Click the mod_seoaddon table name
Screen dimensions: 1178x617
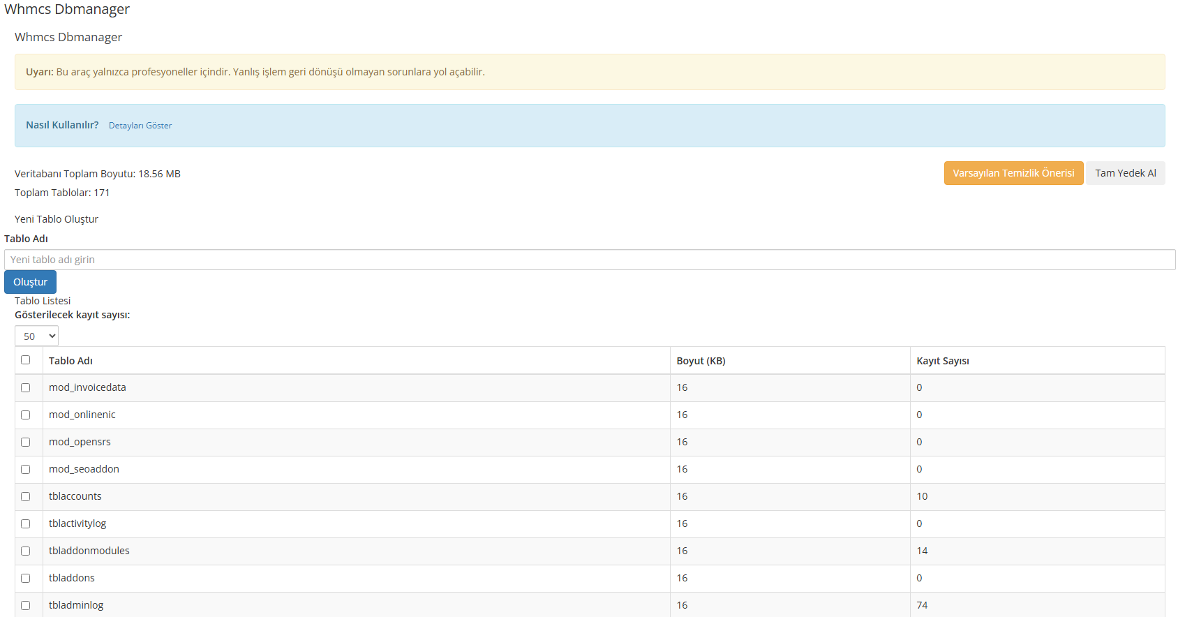click(84, 469)
